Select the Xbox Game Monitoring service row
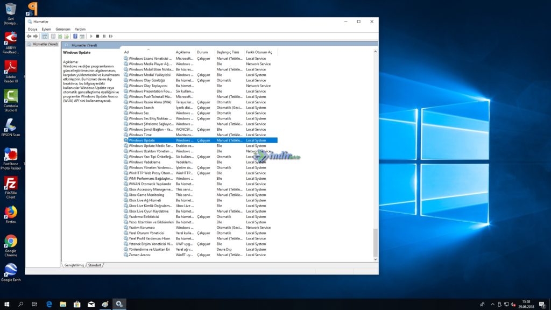The image size is (551, 310). tap(200, 195)
